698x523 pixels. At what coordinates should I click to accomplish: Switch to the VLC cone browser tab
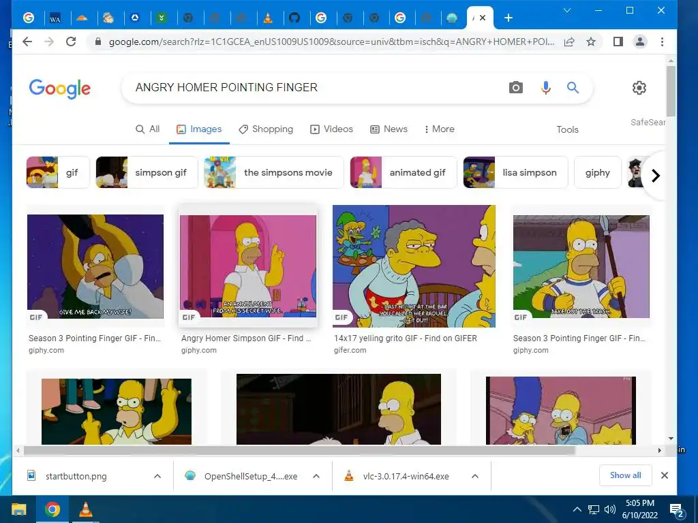point(268,18)
